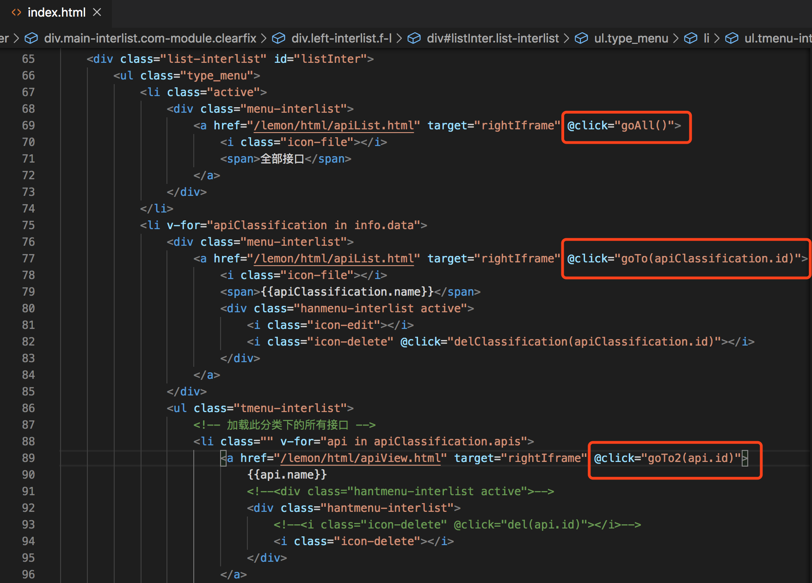Click the HTML file icon on index.html tab
Viewport: 812px width, 583px height.
16,12
